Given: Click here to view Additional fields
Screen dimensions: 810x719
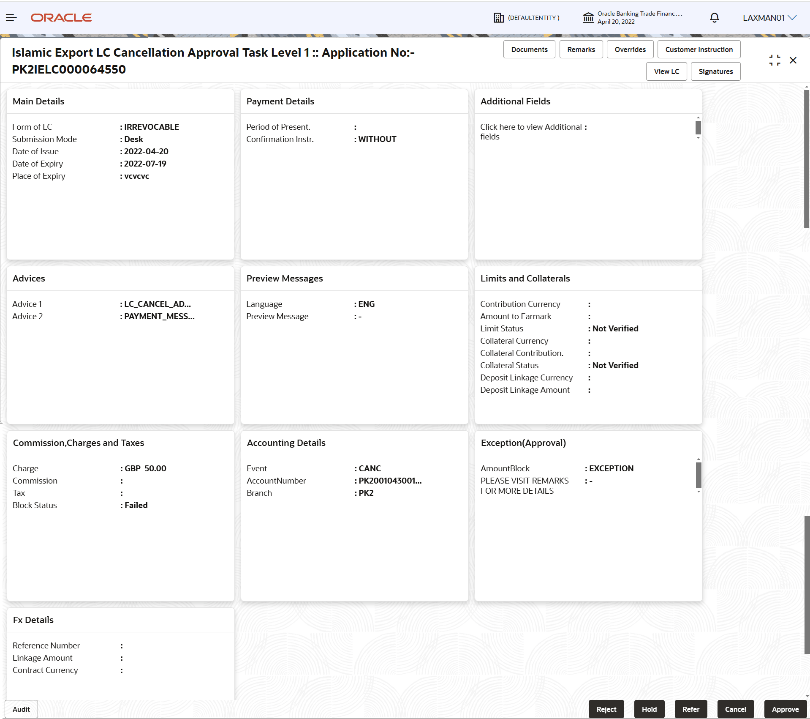Looking at the screenshot, I should pyautogui.click(x=531, y=131).
